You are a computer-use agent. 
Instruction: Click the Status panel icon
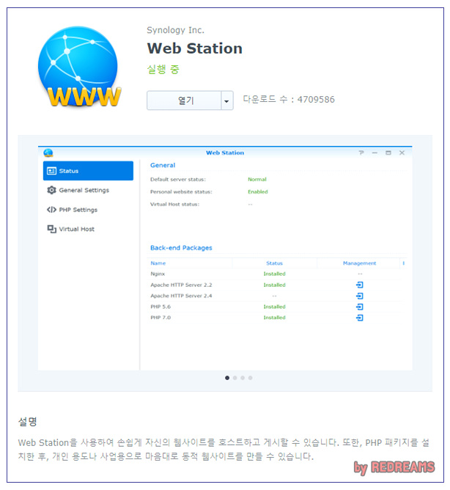point(51,171)
